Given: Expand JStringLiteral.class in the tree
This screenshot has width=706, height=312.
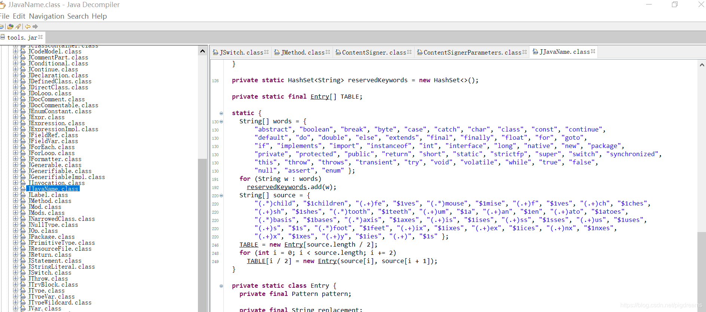Looking at the screenshot, I should pyautogui.click(x=15, y=266).
